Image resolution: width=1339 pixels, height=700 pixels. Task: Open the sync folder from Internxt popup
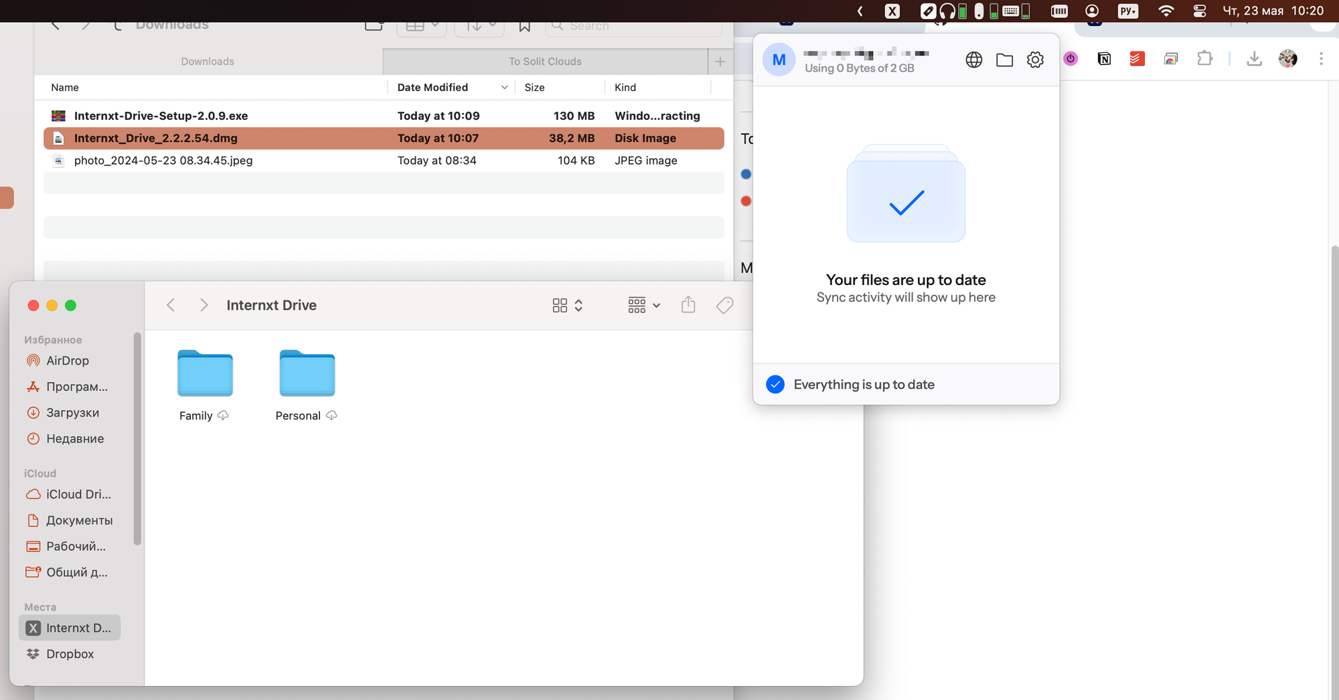pyautogui.click(x=1005, y=60)
